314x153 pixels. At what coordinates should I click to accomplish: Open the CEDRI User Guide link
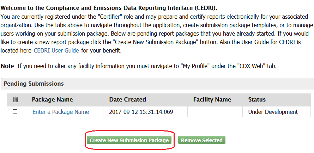click(x=56, y=50)
